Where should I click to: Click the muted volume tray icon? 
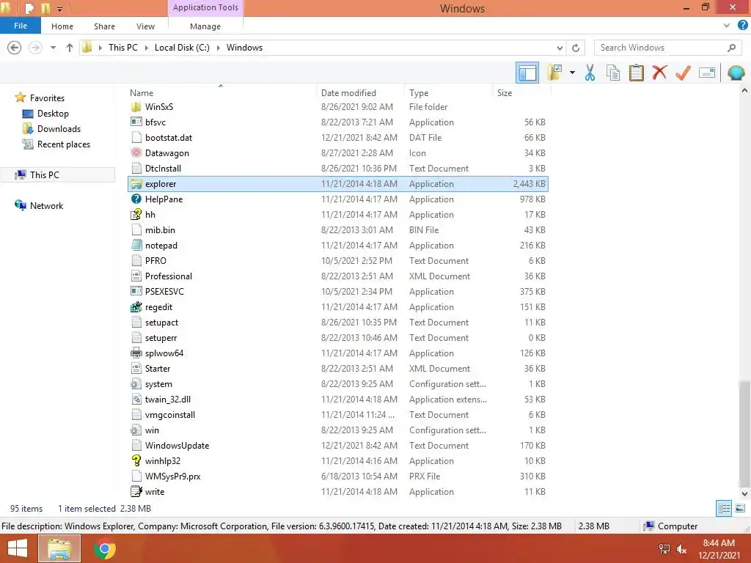pyautogui.click(x=681, y=549)
